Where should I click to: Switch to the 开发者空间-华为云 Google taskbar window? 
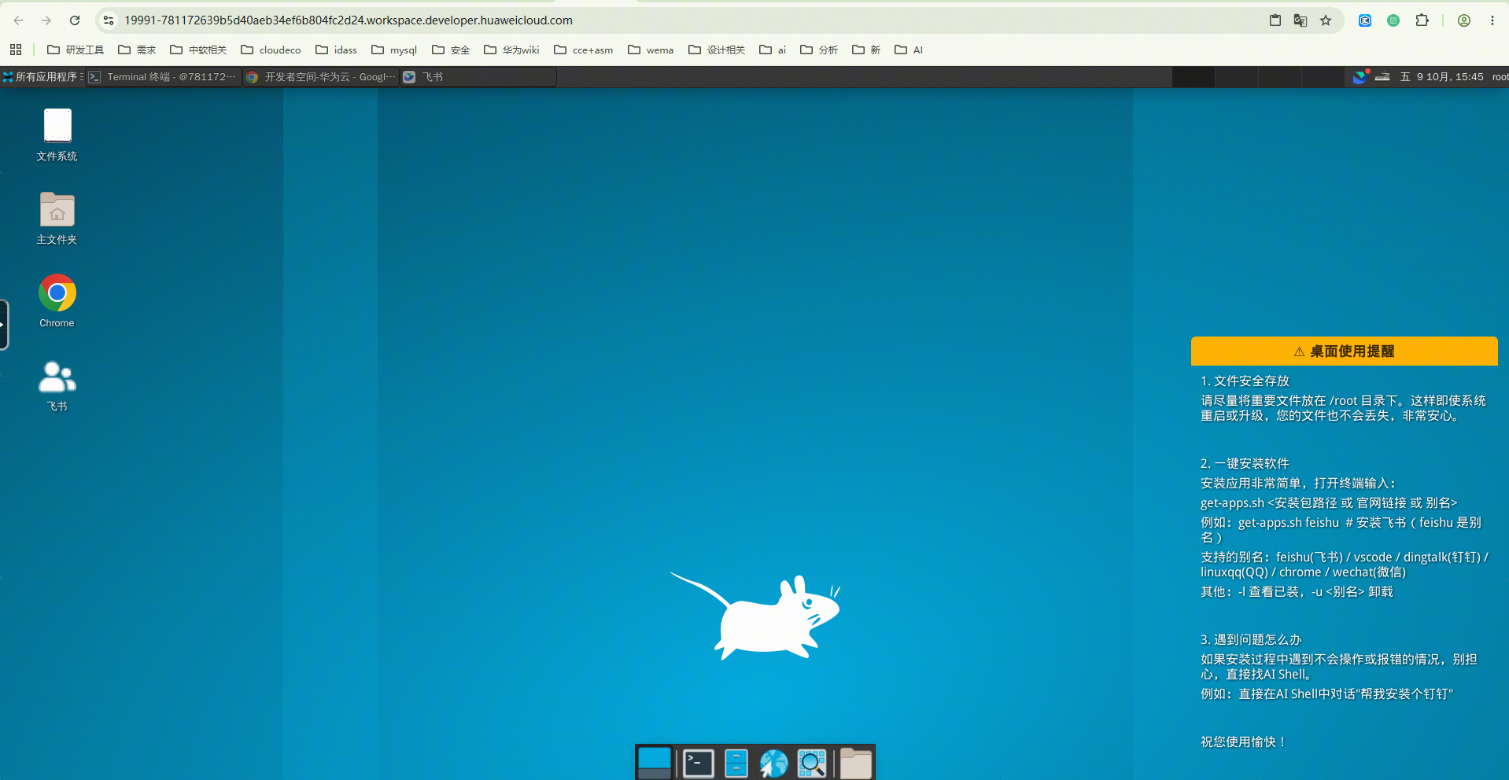coord(321,77)
